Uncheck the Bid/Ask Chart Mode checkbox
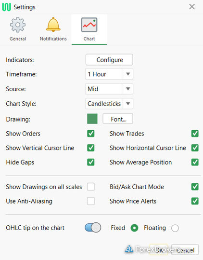The width and height of the screenshot is (203, 260). (x=195, y=187)
